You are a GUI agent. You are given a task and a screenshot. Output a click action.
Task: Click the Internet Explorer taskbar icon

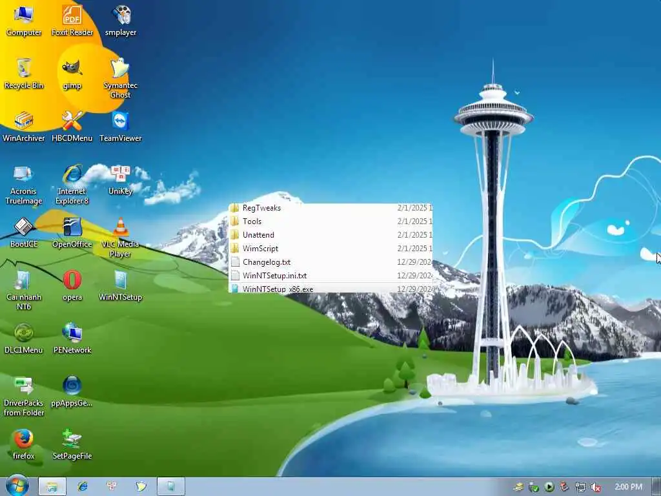pos(82,486)
